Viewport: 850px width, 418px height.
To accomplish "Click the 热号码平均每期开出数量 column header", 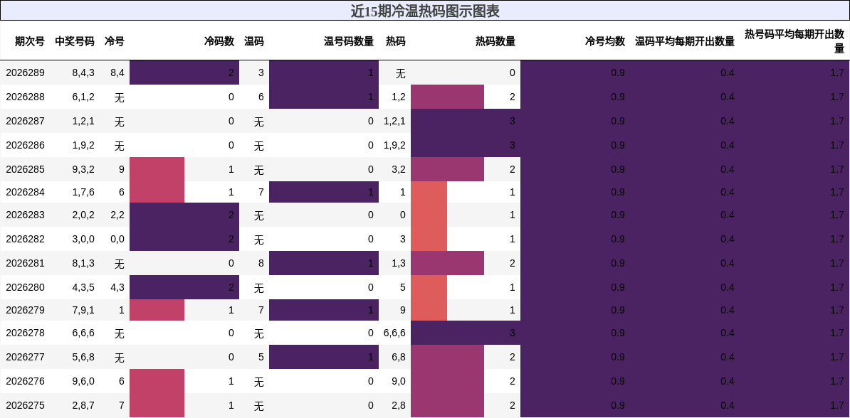I will pos(794,41).
